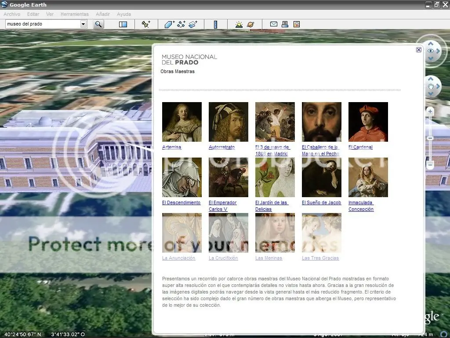450x338 pixels.
Task: Click the Las Meninas thumbnail
Action: pyautogui.click(x=275, y=233)
